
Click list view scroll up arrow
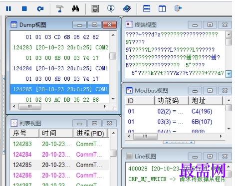(x=113, y=133)
